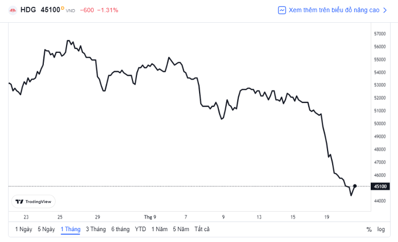Viewport: 398px width, 242px height.
Task: Click the HDG ticker symbol text
Action: pyautogui.click(x=28, y=10)
